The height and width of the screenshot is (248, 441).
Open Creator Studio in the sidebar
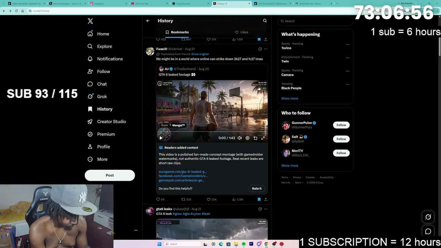pyautogui.click(x=106, y=122)
